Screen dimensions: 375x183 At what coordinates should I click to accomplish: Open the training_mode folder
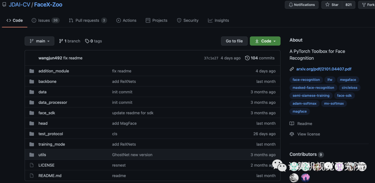coord(52,144)
